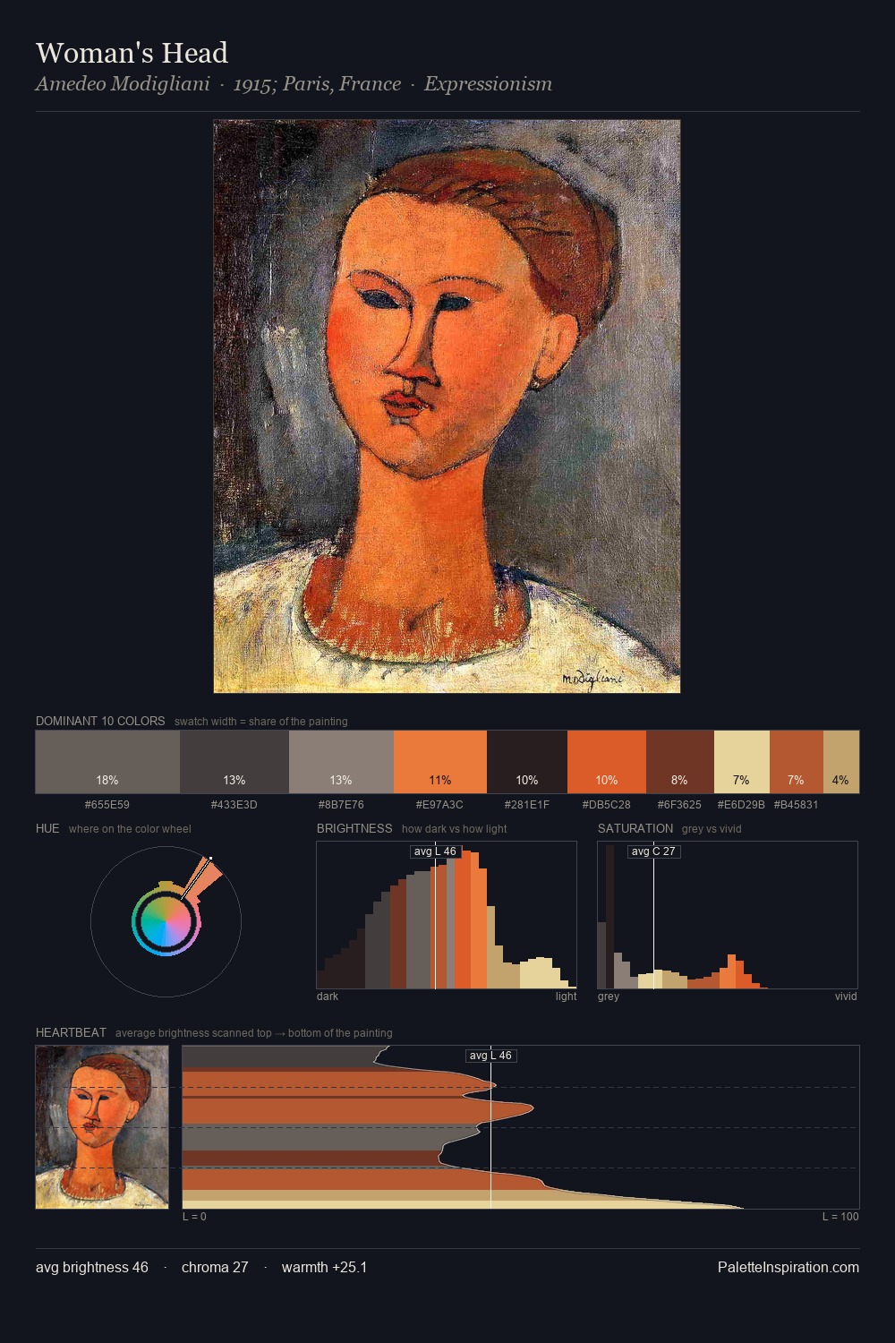Click the footer "avg brightness 46" stat
The image size is (895, 1343).
(92, 1267)
